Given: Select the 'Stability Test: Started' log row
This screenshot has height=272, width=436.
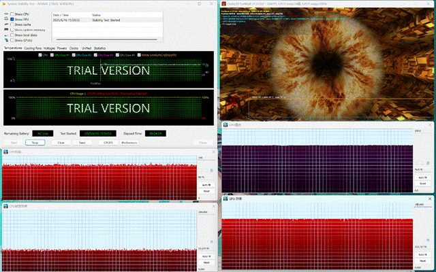Looking at the screenshot, I should click(107, 20).
